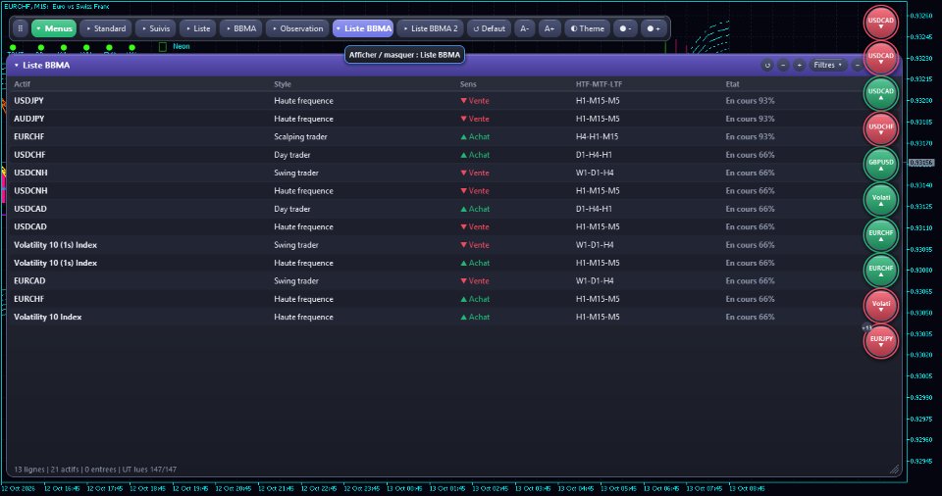The width and height of the screenshot is (942, 496).
Task: Expand the Standard panel button
Action: (106, 28)
